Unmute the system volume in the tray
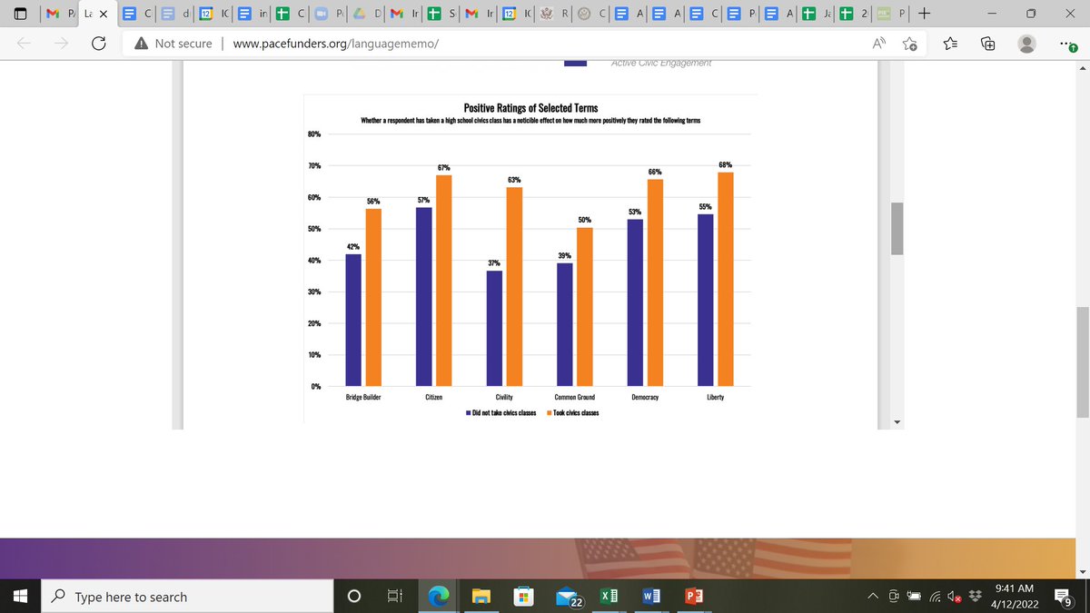 click(x=953, y=597)
